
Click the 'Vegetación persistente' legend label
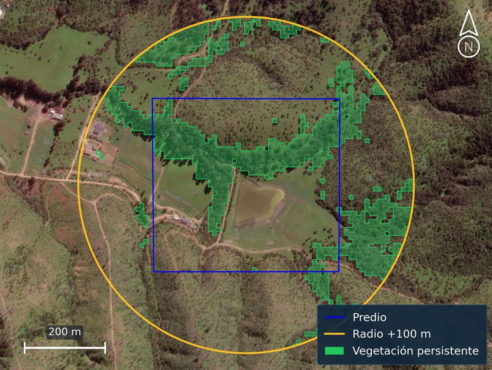[416, 351]
